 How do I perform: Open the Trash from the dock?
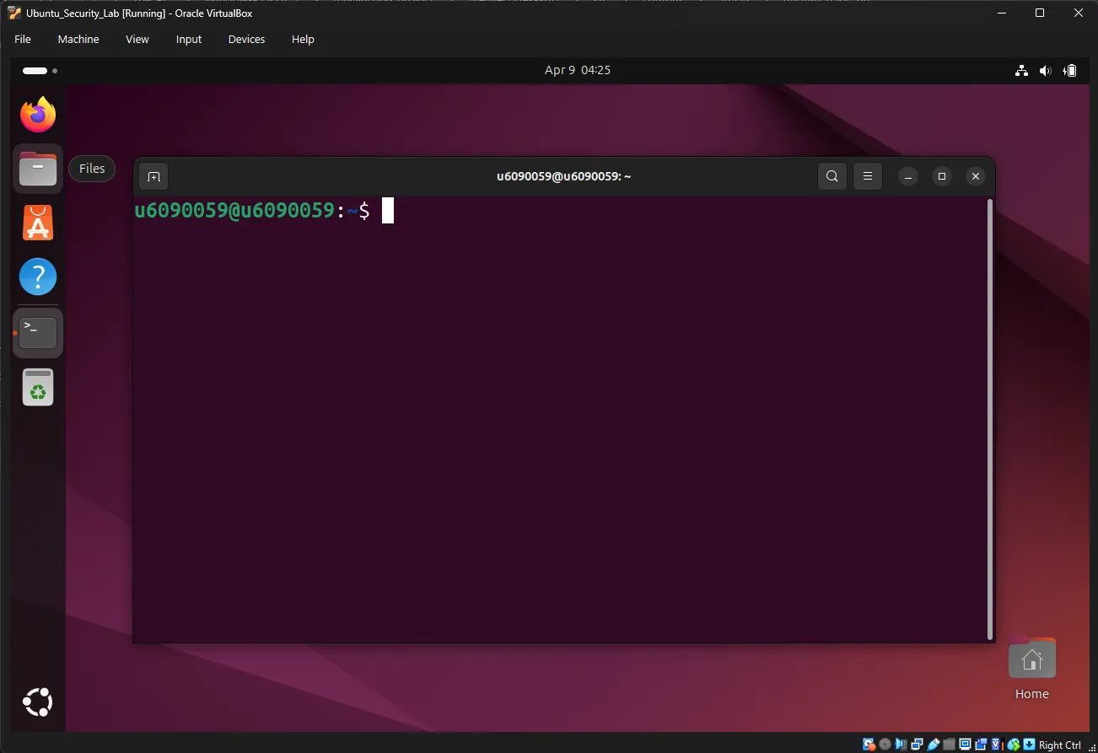[37, 387]
